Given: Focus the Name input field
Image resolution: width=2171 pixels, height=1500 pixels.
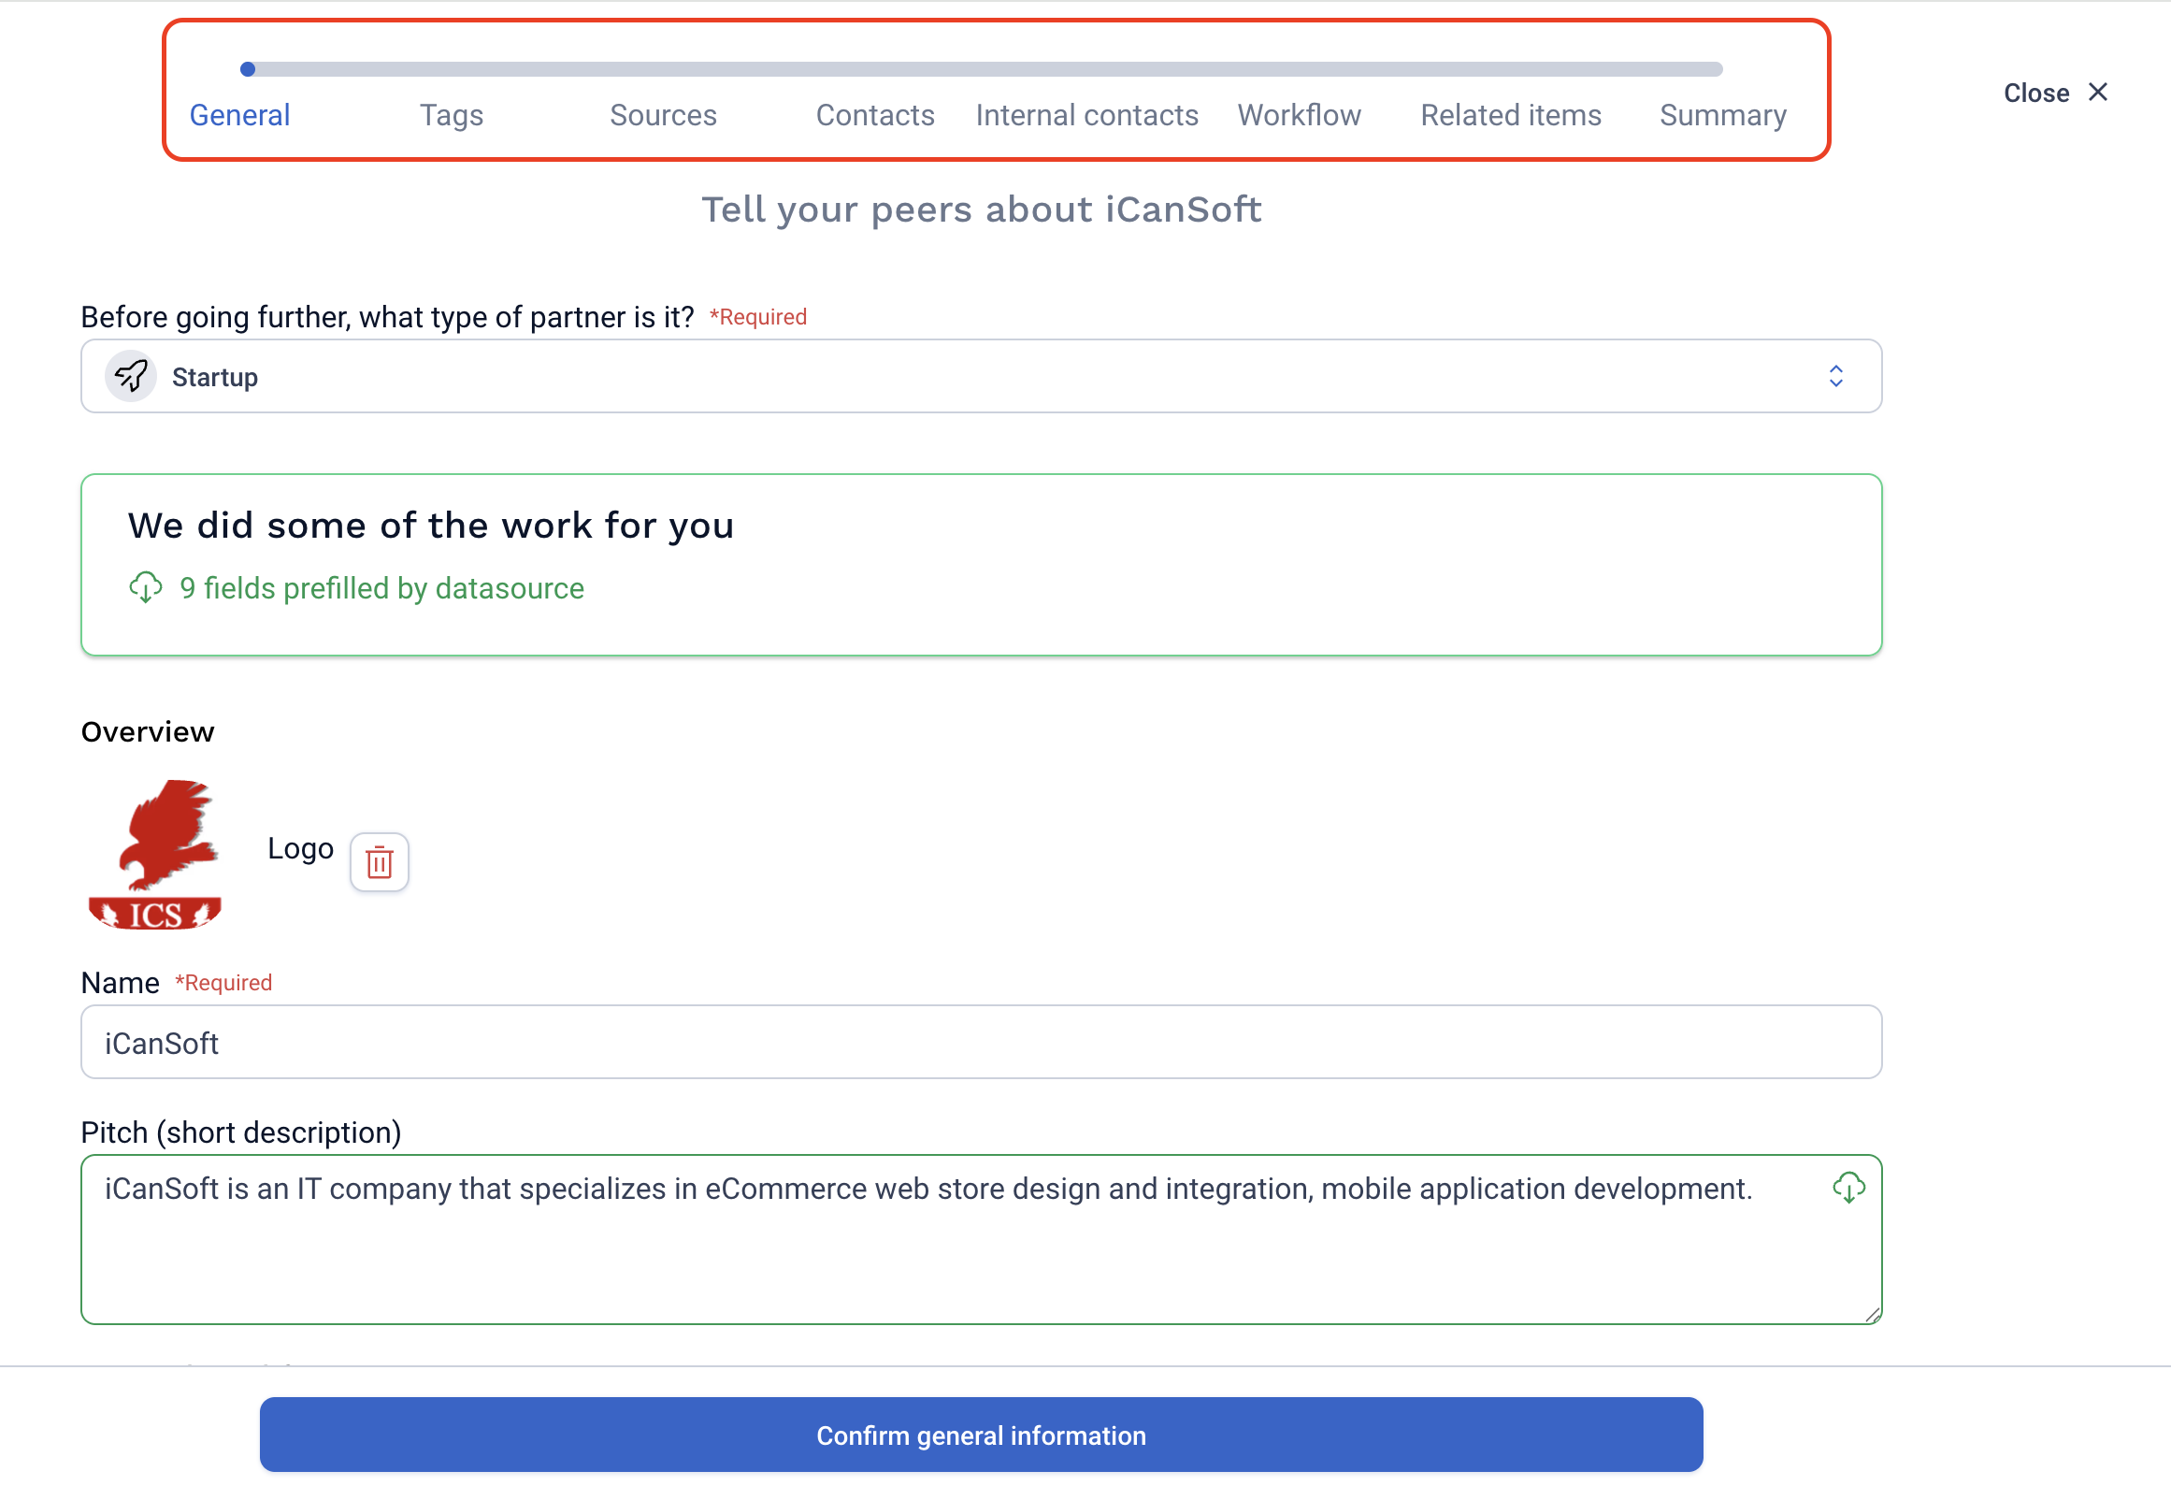Looking at the screenshot, I should 981,1042.
